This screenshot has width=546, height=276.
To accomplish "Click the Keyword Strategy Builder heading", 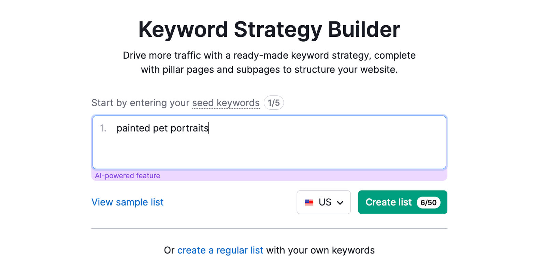I will click(x=269, y=29).
